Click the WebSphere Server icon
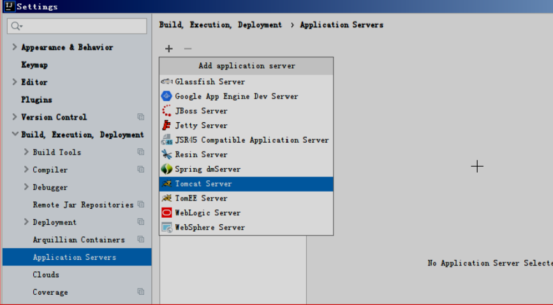 (x=166, y=227)
